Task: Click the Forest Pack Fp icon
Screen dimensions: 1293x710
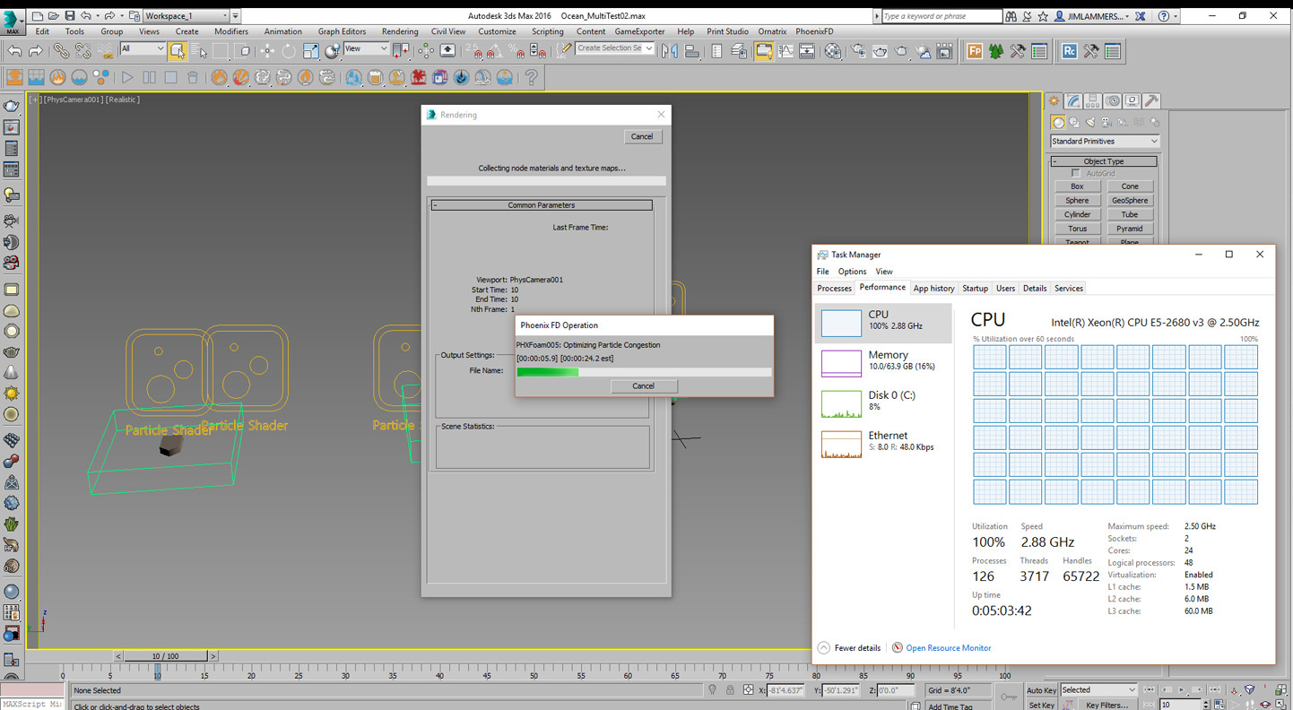Action: tap(975, 51)
